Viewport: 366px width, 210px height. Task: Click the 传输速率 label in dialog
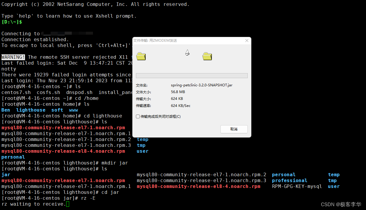[143, 105]
